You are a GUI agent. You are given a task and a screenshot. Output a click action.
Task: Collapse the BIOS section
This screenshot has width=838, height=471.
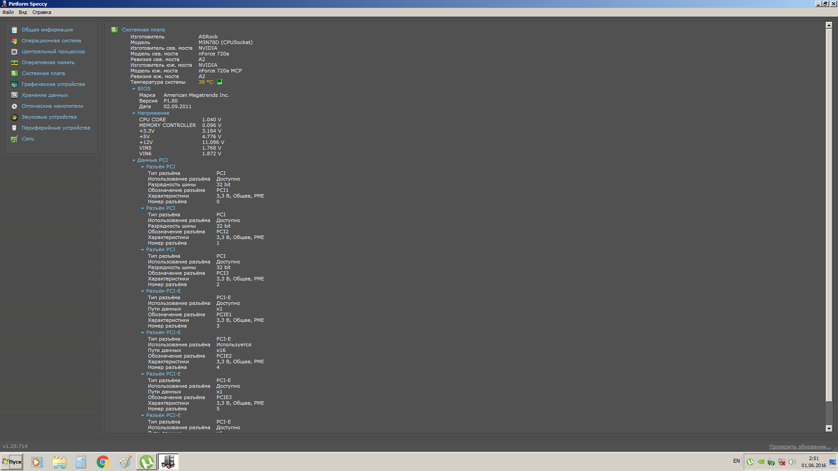[134, 89]
